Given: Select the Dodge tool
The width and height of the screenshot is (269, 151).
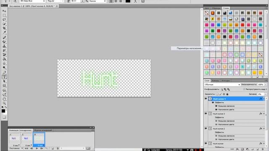Looking at the screenshot, I should [4, 68].
